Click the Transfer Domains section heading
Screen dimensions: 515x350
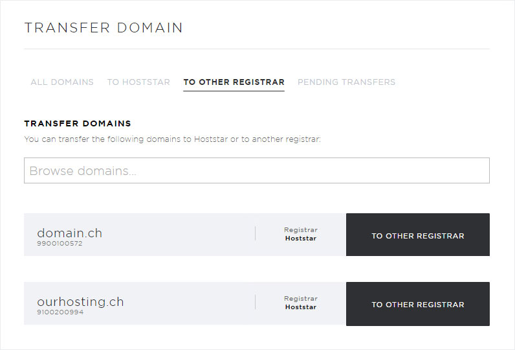78,123
